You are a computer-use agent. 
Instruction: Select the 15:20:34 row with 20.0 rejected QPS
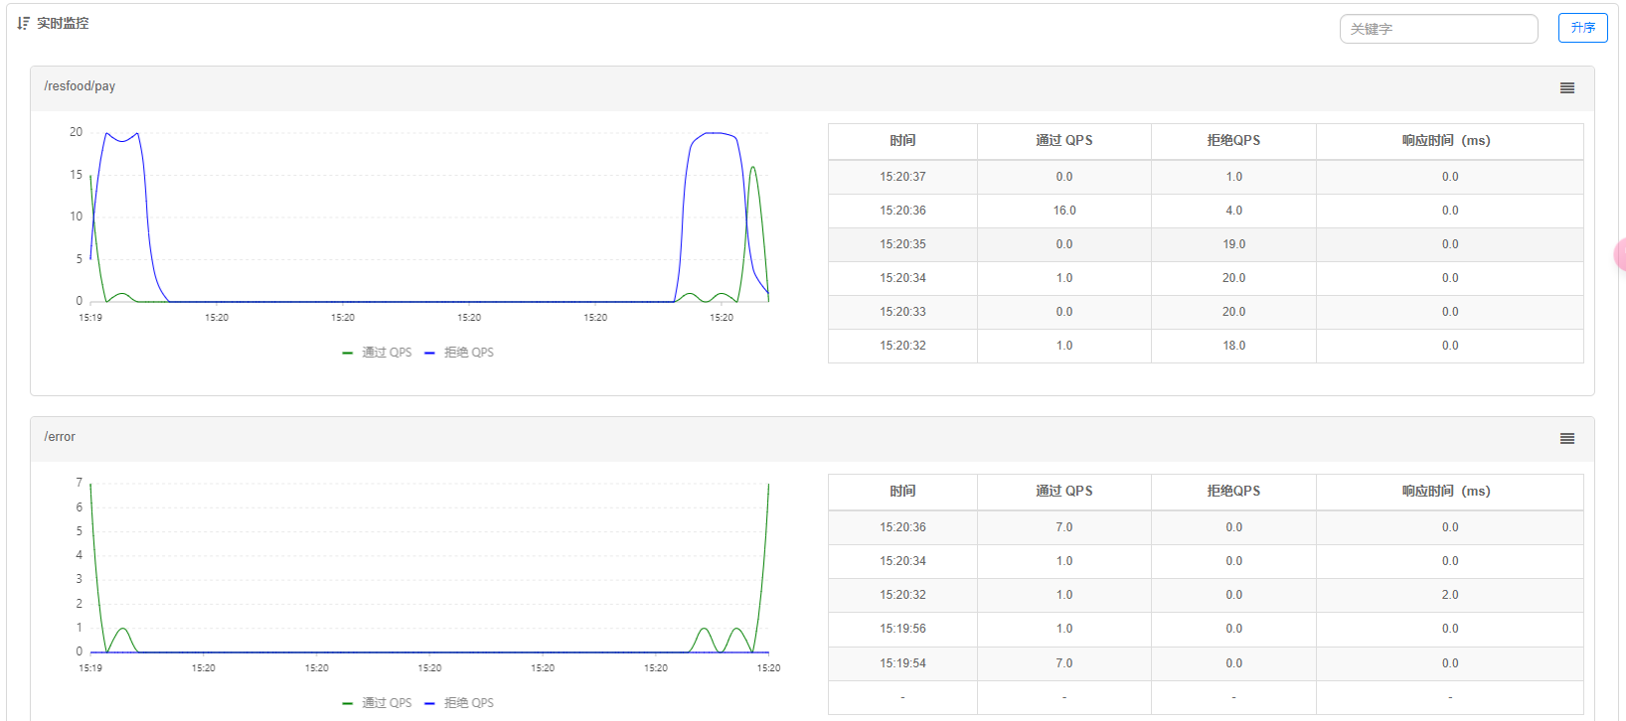[x=1206, y=278]
